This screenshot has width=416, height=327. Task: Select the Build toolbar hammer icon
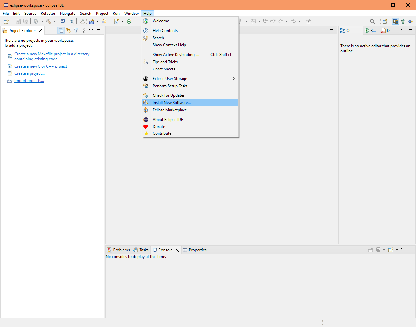pyautogui.click(x=48, y=21)
